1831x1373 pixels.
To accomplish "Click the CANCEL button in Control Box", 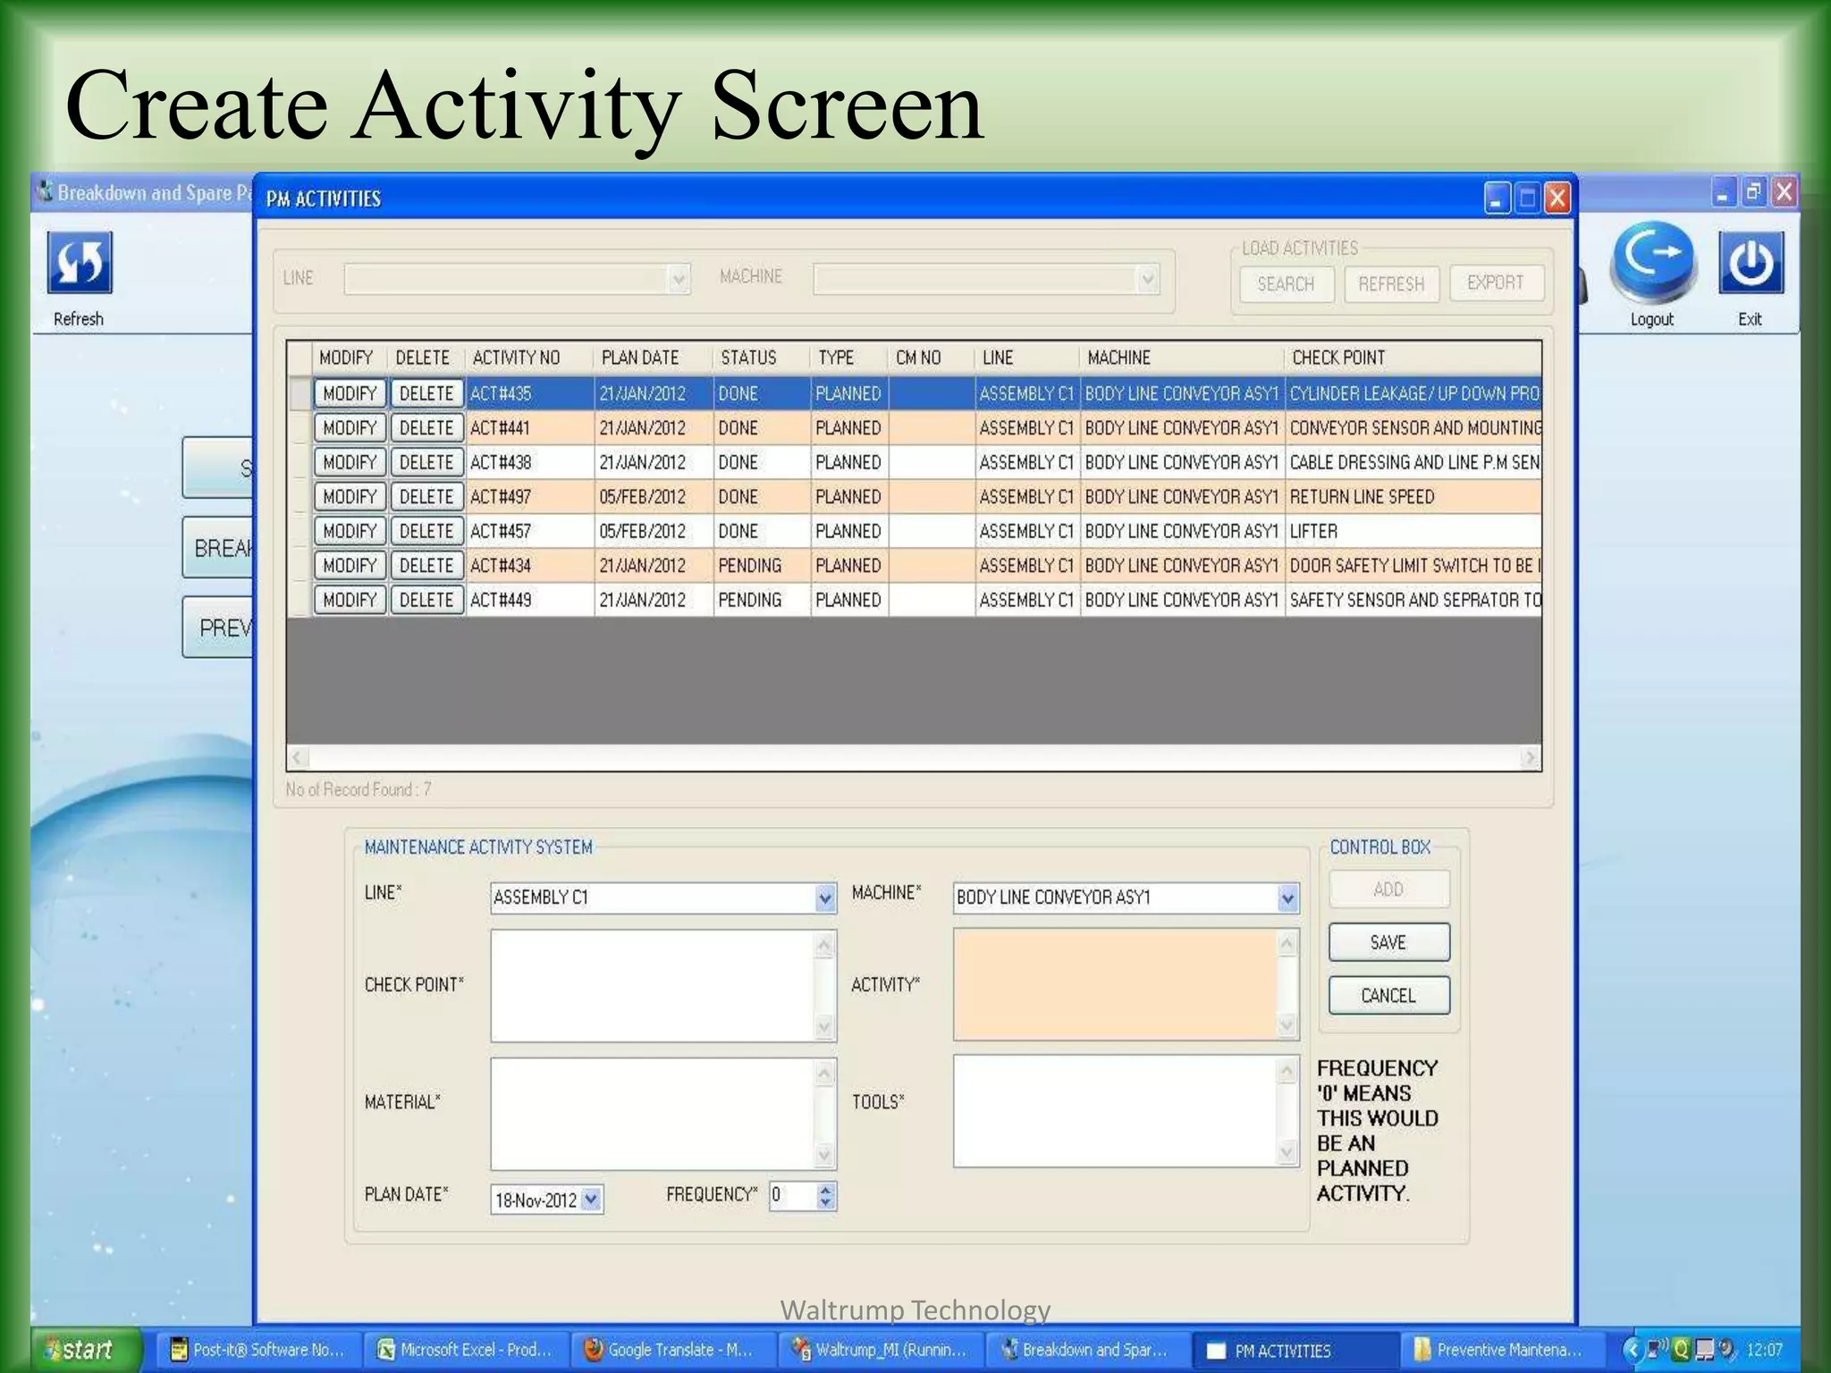I will [1388, 996].
